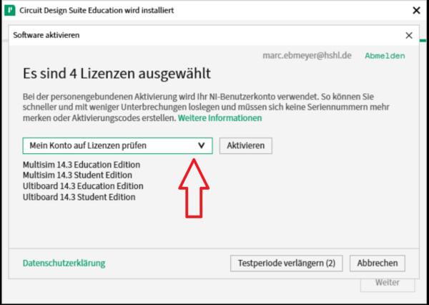Viewport: 429px width, 305px height.
Task: Select Multisim 14.3 Education Edition entry
Action: point(81,165)
